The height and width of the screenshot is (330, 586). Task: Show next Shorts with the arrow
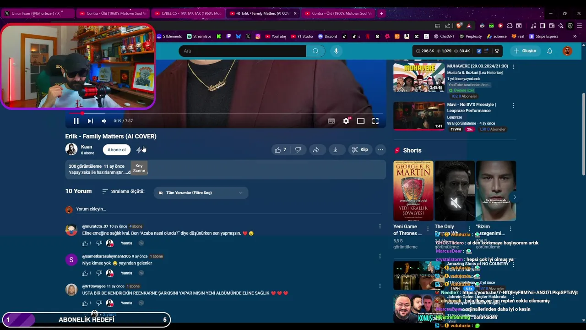coord(515,197)
